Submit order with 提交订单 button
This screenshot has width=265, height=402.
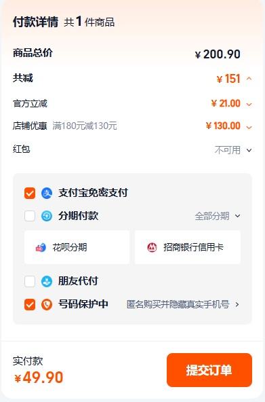(x=209, y=370)
